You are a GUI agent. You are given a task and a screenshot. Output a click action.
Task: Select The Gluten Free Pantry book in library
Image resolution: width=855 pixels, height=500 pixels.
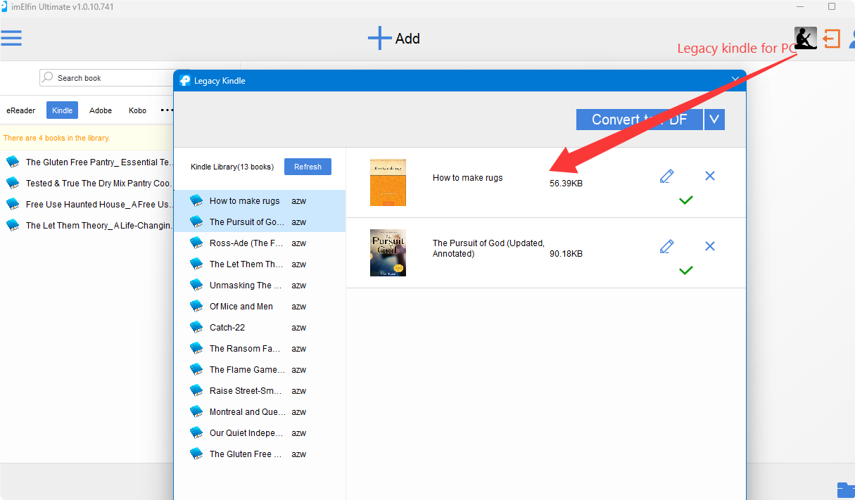87,162
